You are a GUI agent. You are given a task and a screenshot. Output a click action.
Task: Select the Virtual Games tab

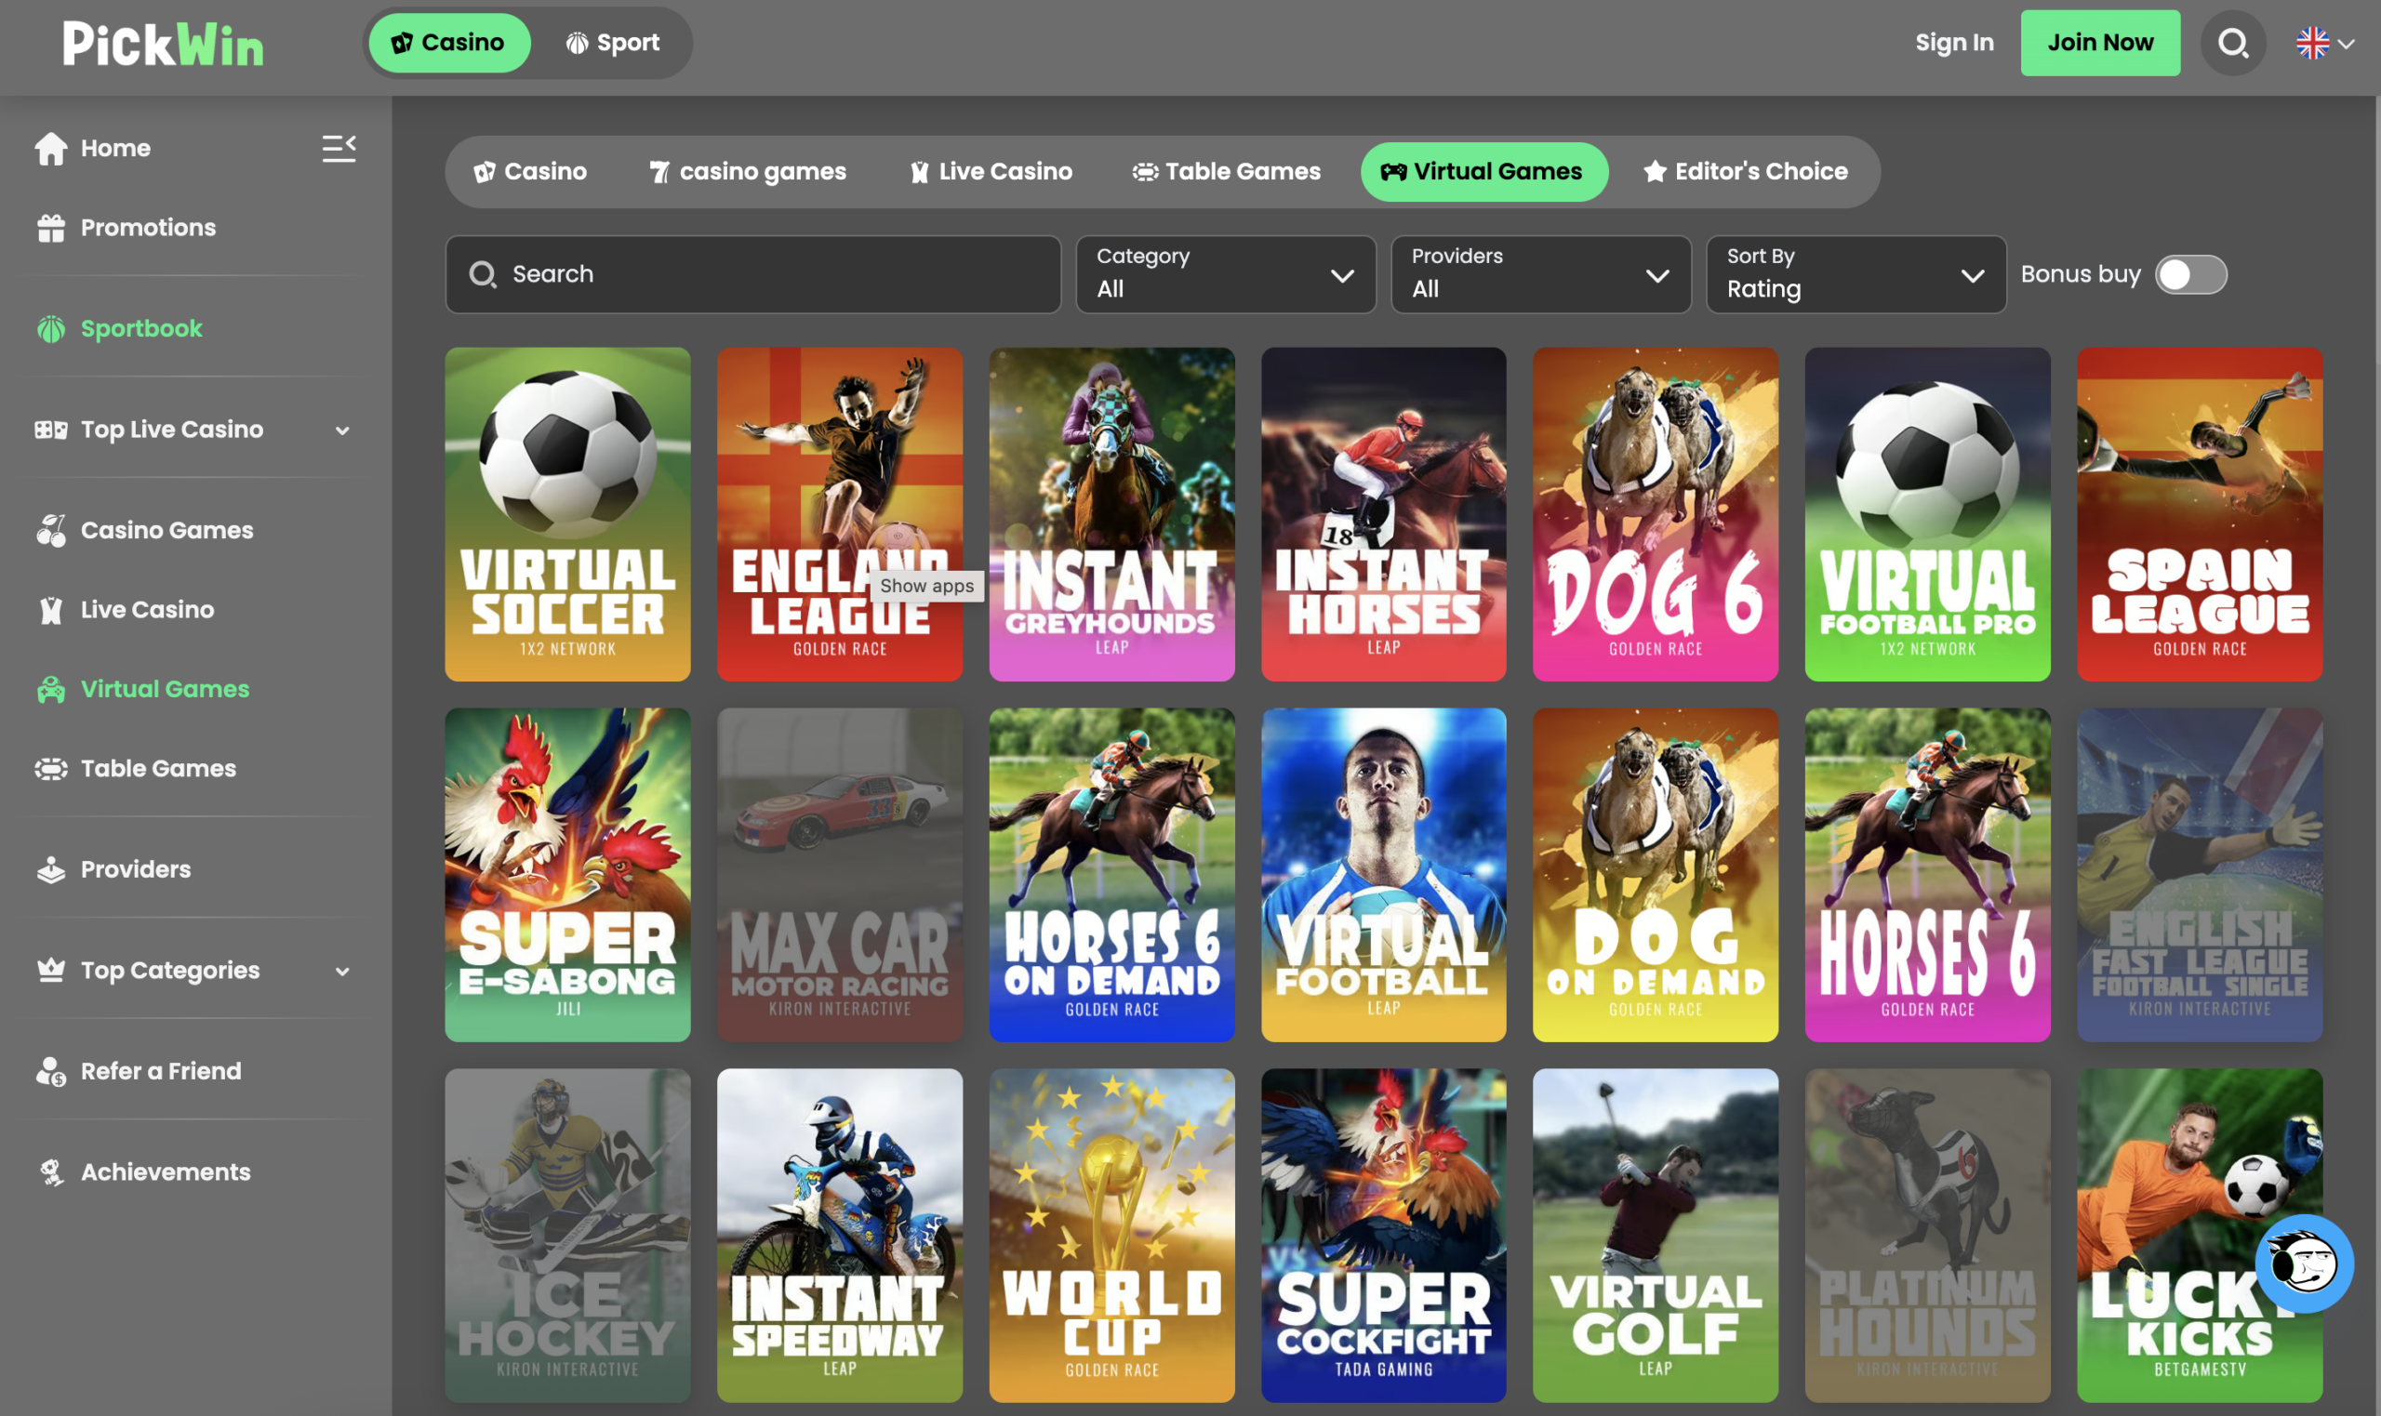click(x=1484, y=172)
